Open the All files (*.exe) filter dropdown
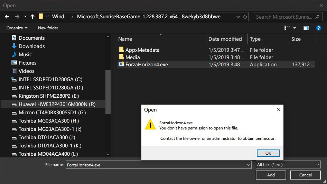 coord(288,165)
